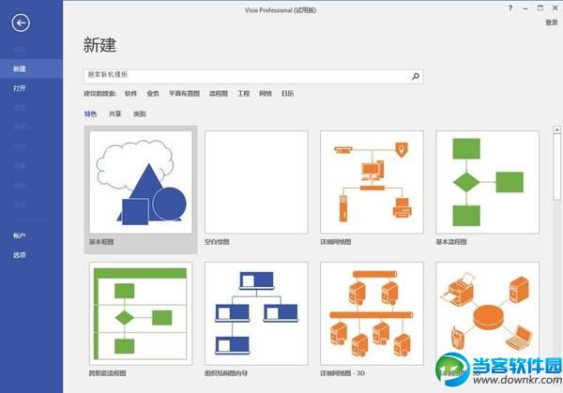Select the organization chart wizard template
This screenshot has height=393, width=563.
pos(256,313)
